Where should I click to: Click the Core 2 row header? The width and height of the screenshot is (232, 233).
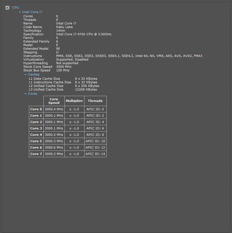tap(36, 122)
